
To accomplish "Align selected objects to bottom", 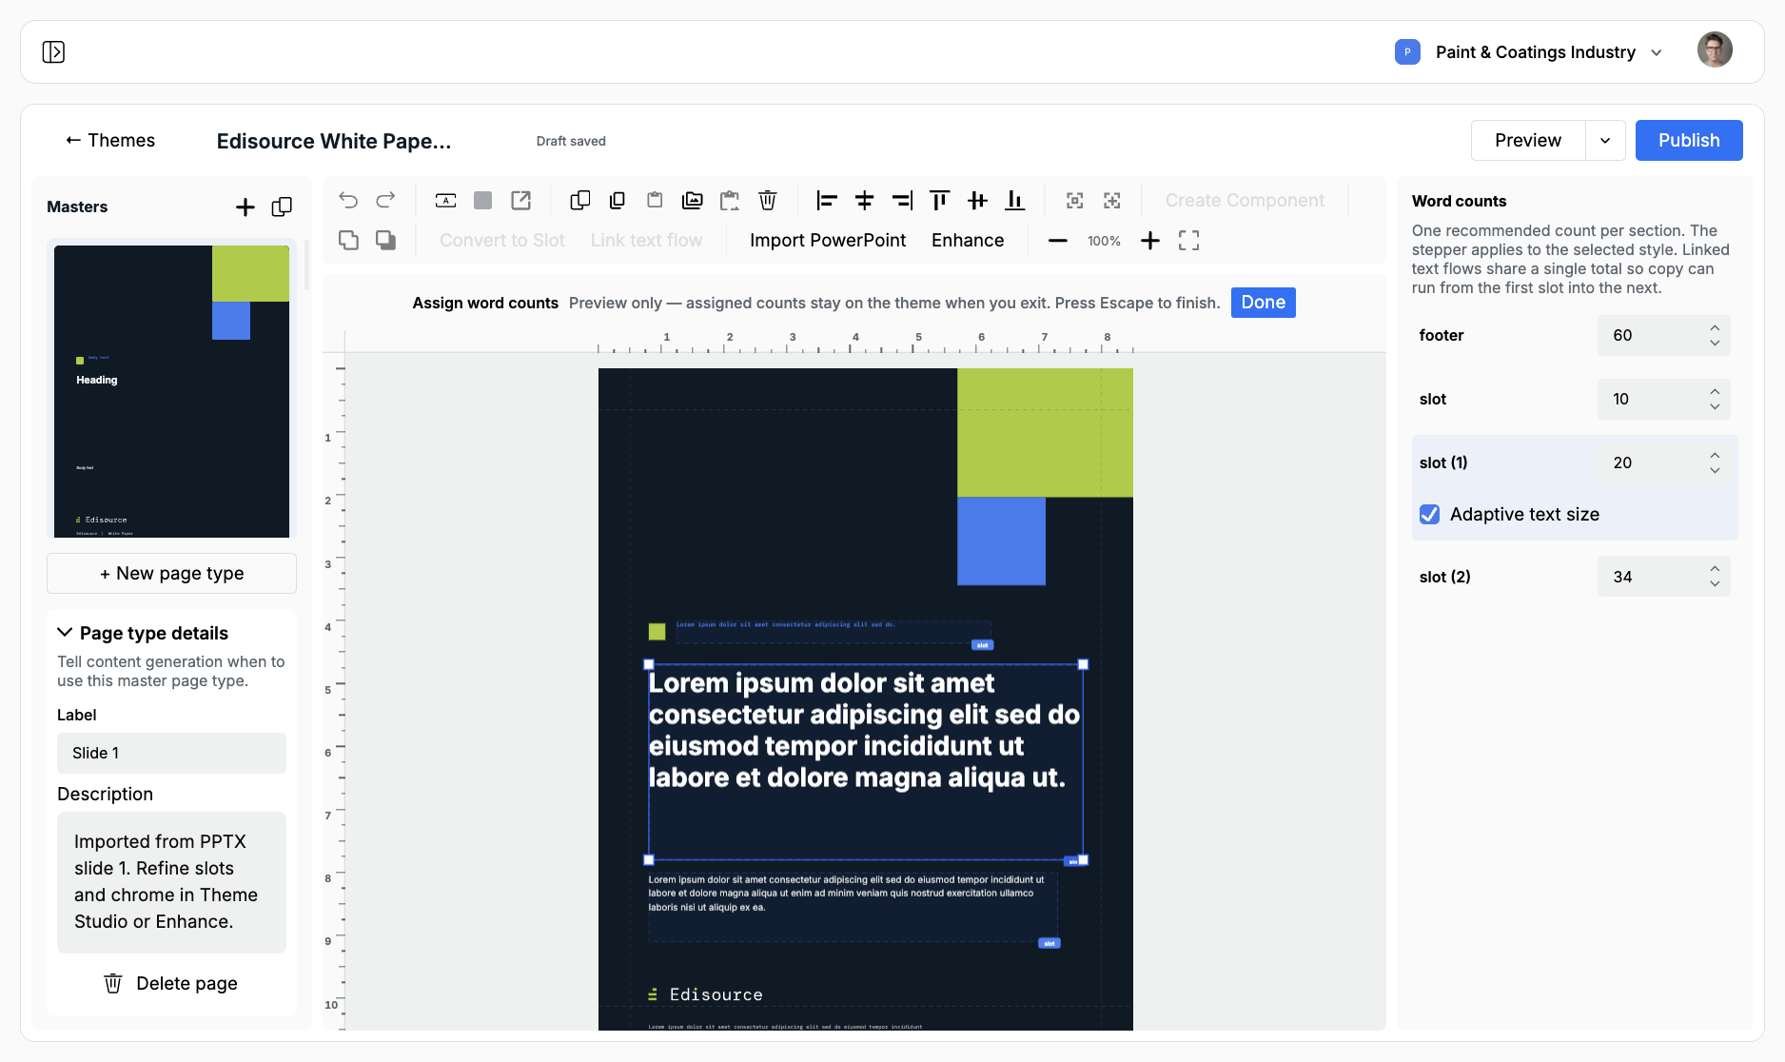I will click(1015, 200).
